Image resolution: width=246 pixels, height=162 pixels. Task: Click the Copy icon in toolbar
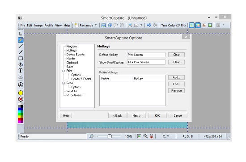coord(116,25)
